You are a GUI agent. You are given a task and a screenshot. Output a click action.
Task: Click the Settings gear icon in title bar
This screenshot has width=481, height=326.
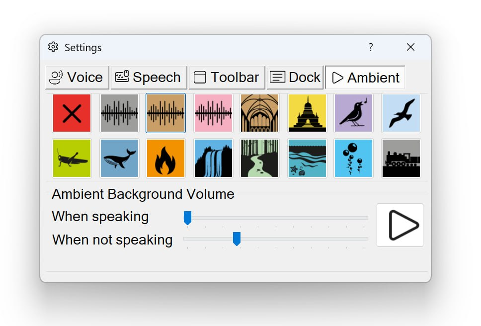coord(53,47)
